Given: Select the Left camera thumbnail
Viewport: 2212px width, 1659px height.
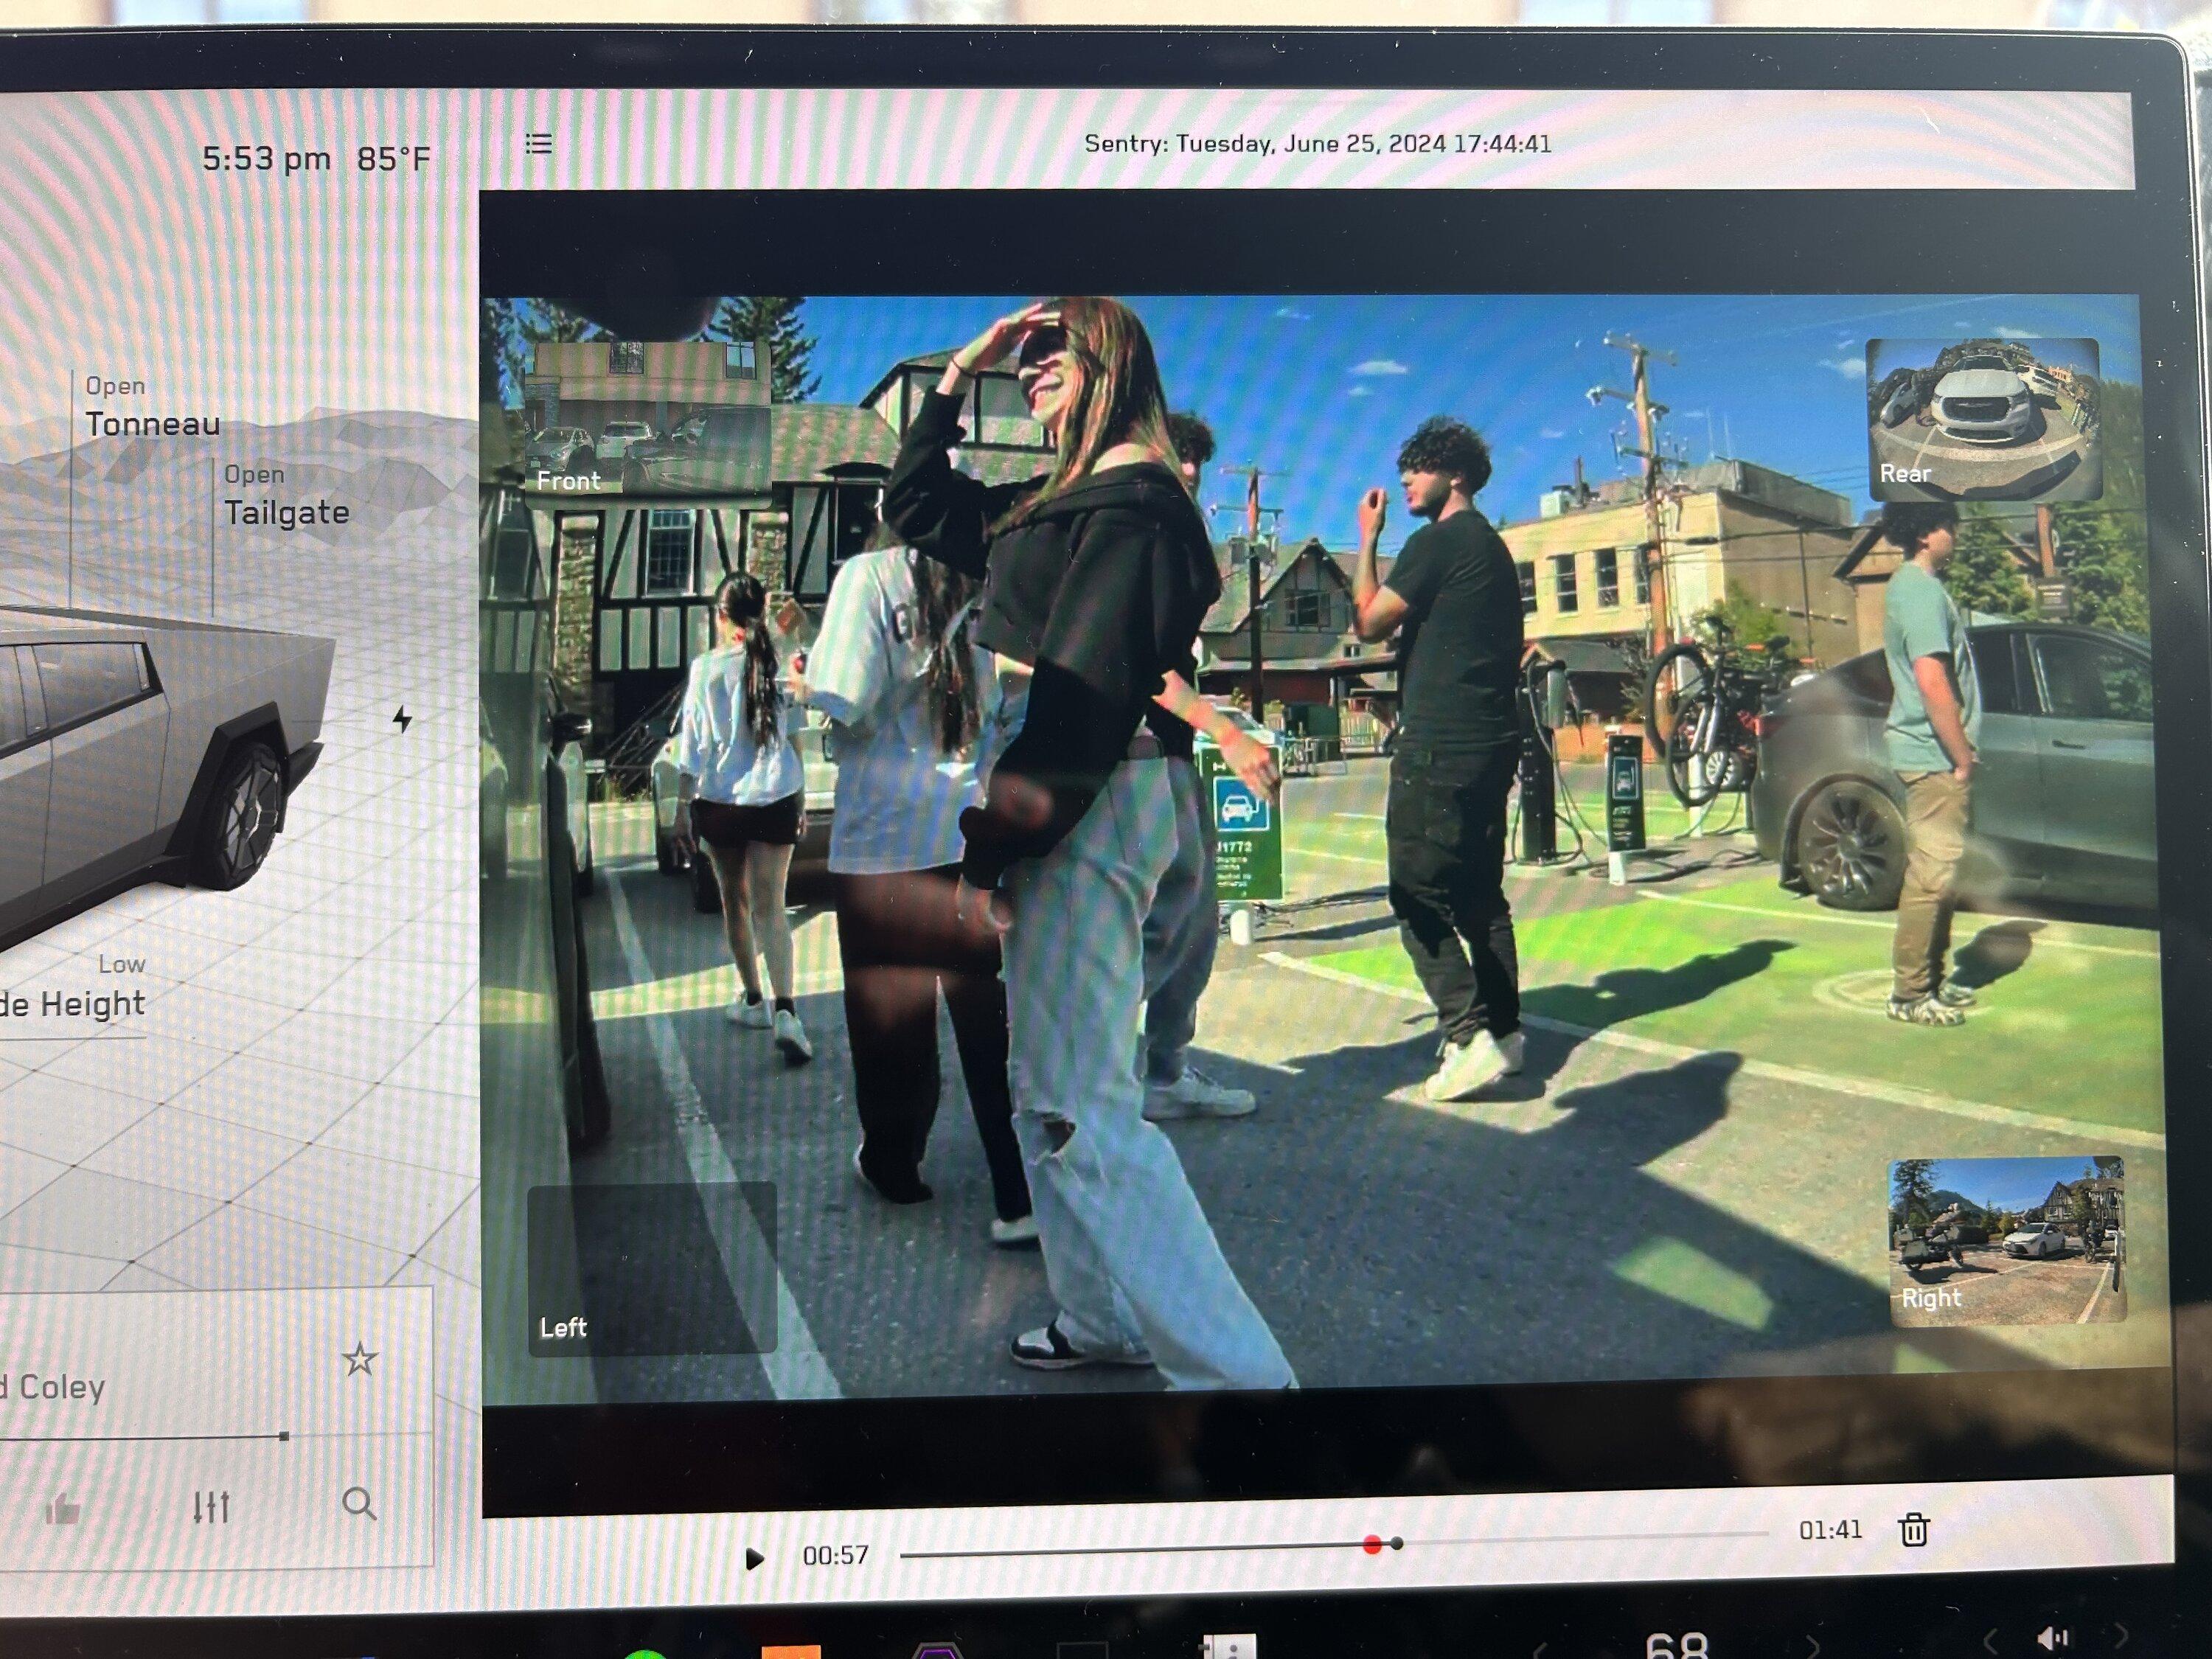Looking at the screenshot, I should coord(652,1267).
